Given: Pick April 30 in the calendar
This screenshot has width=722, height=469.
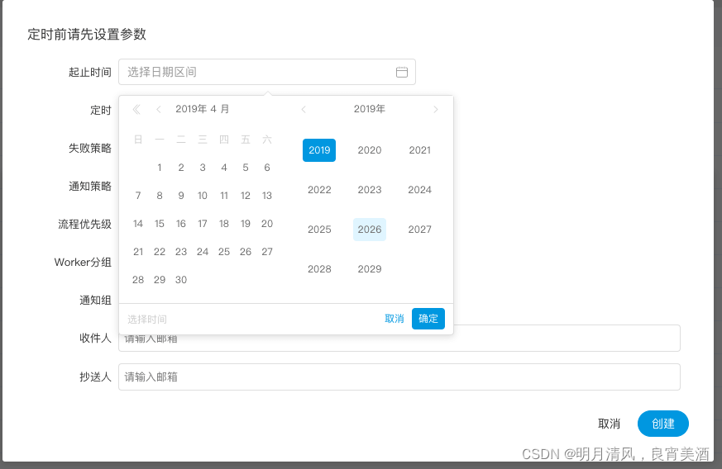Looking at the screenshot, I should [181, 280].
